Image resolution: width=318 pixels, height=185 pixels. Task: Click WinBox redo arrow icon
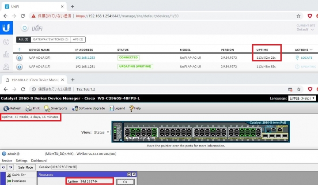click(11, 167)
